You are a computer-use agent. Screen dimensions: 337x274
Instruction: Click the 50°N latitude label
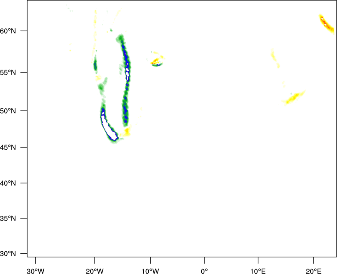click(x=8, y=111)
